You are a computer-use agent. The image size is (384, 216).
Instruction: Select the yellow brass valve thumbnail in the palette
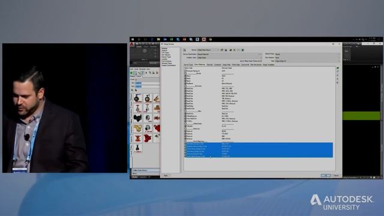click(137, 128)
